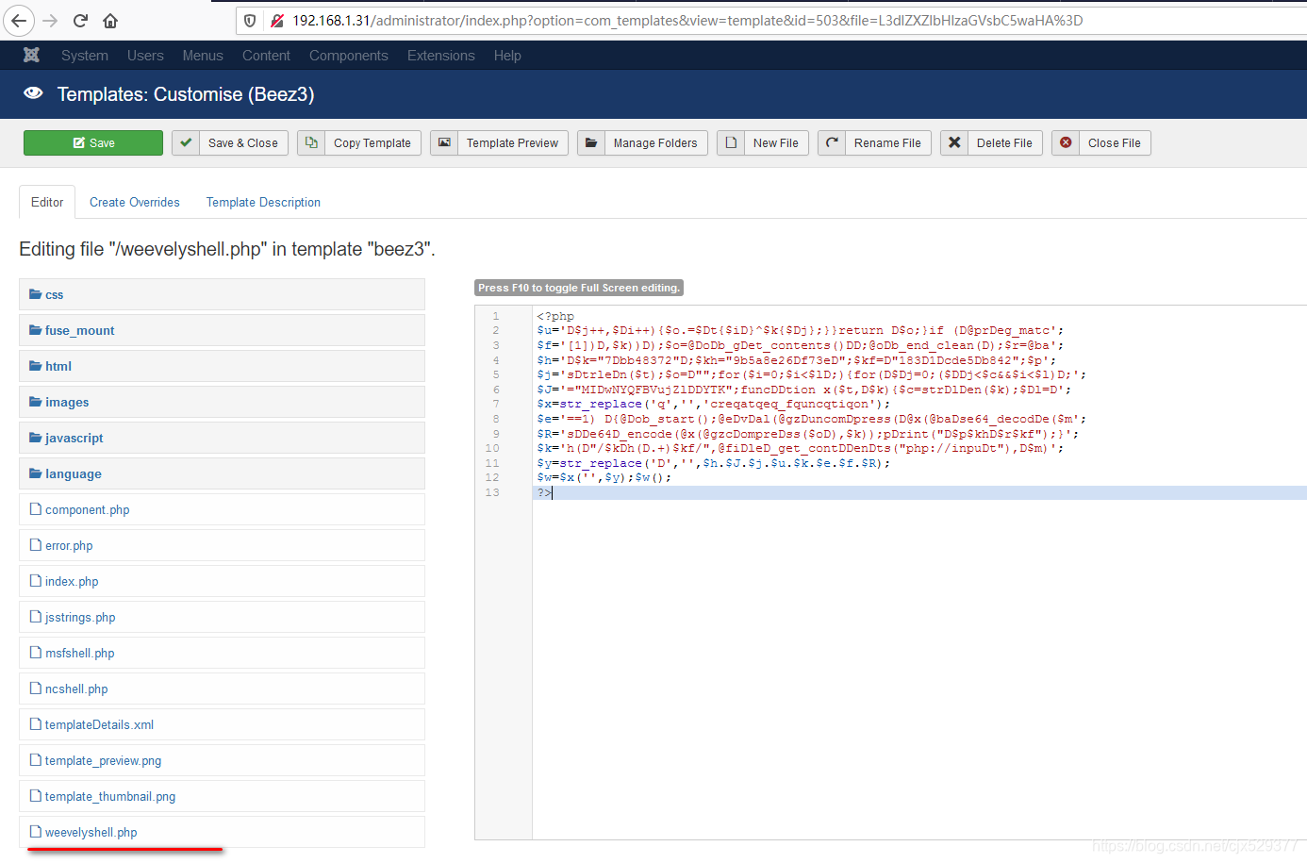
Task: Click file icon beside component.php
Action: click(x=36, y=509)
